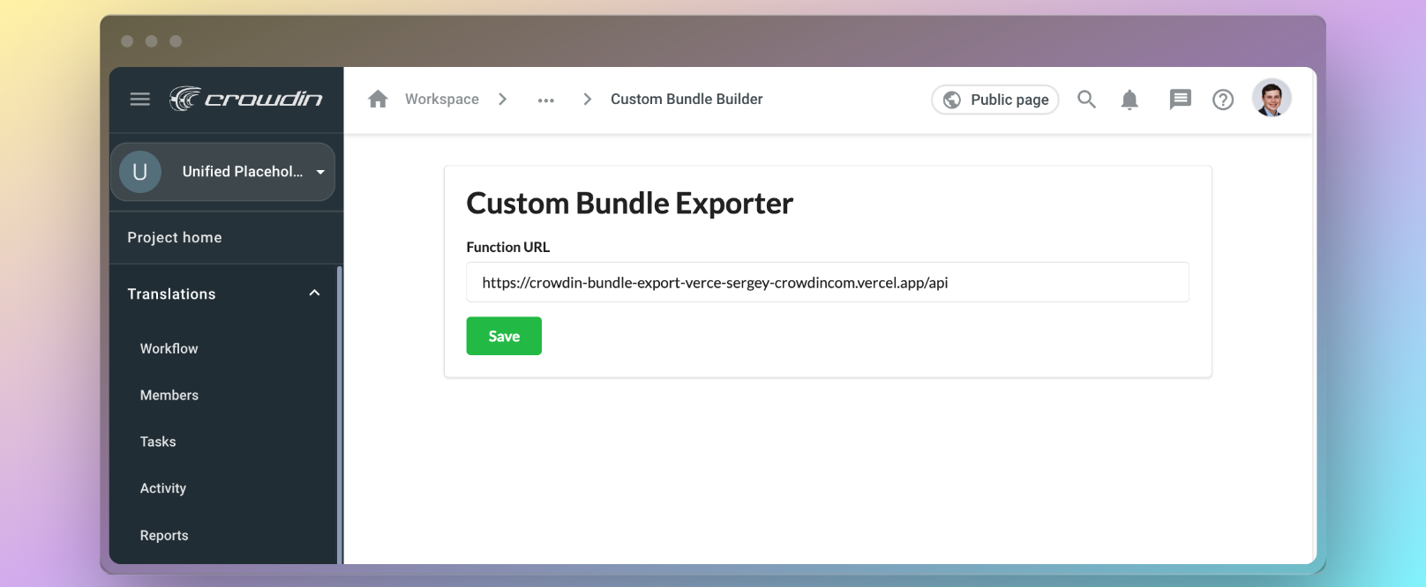The image size is (1426, 587).
Task: Open Workflow in the sidebar
Action: coord(169,349)
